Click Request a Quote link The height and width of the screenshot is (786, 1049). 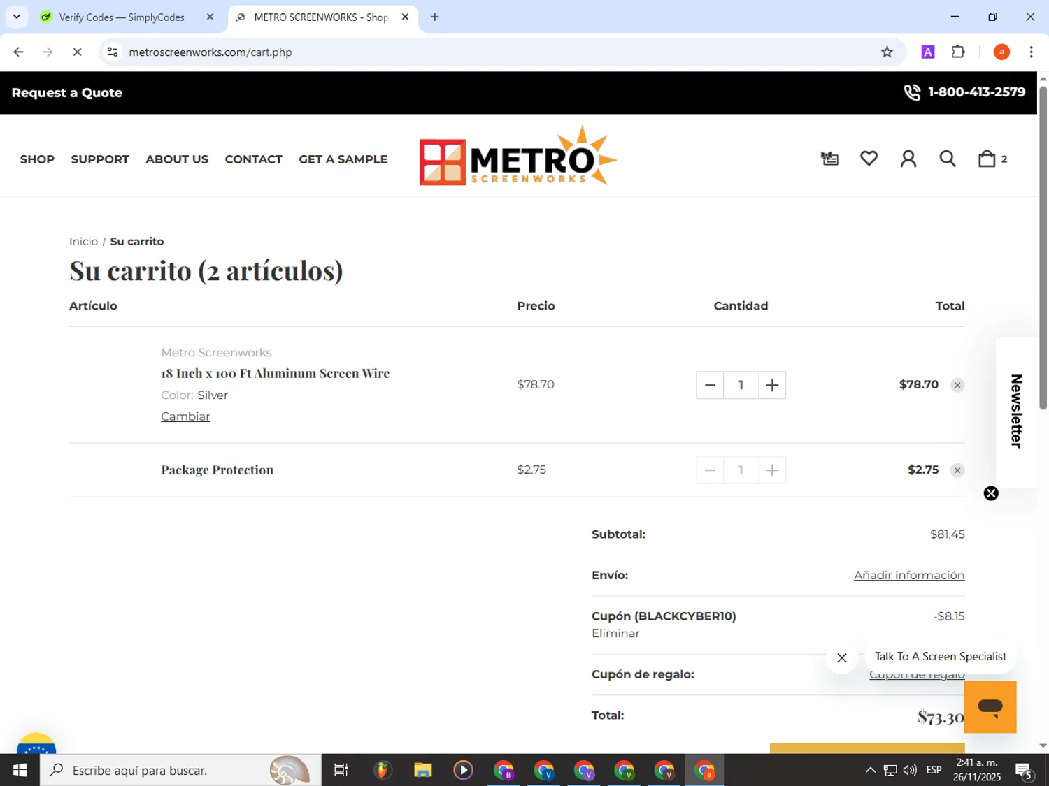67,93
